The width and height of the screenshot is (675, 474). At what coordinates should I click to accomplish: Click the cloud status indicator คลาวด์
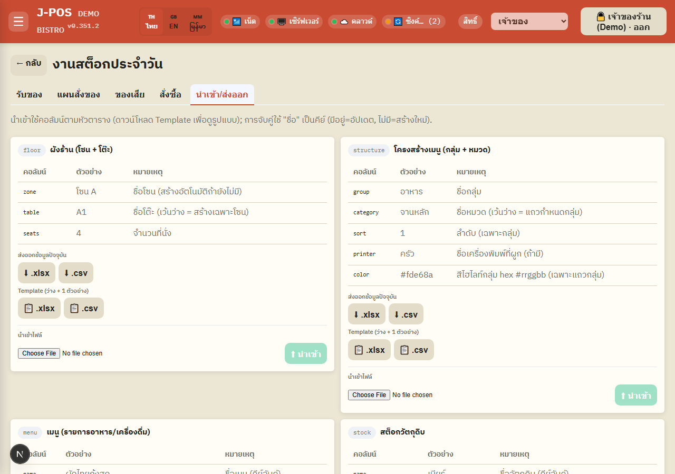[x=352, y=22]
